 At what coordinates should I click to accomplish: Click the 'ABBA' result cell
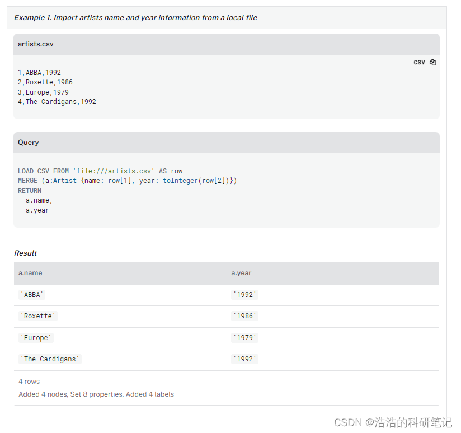(x=32, y=295)
